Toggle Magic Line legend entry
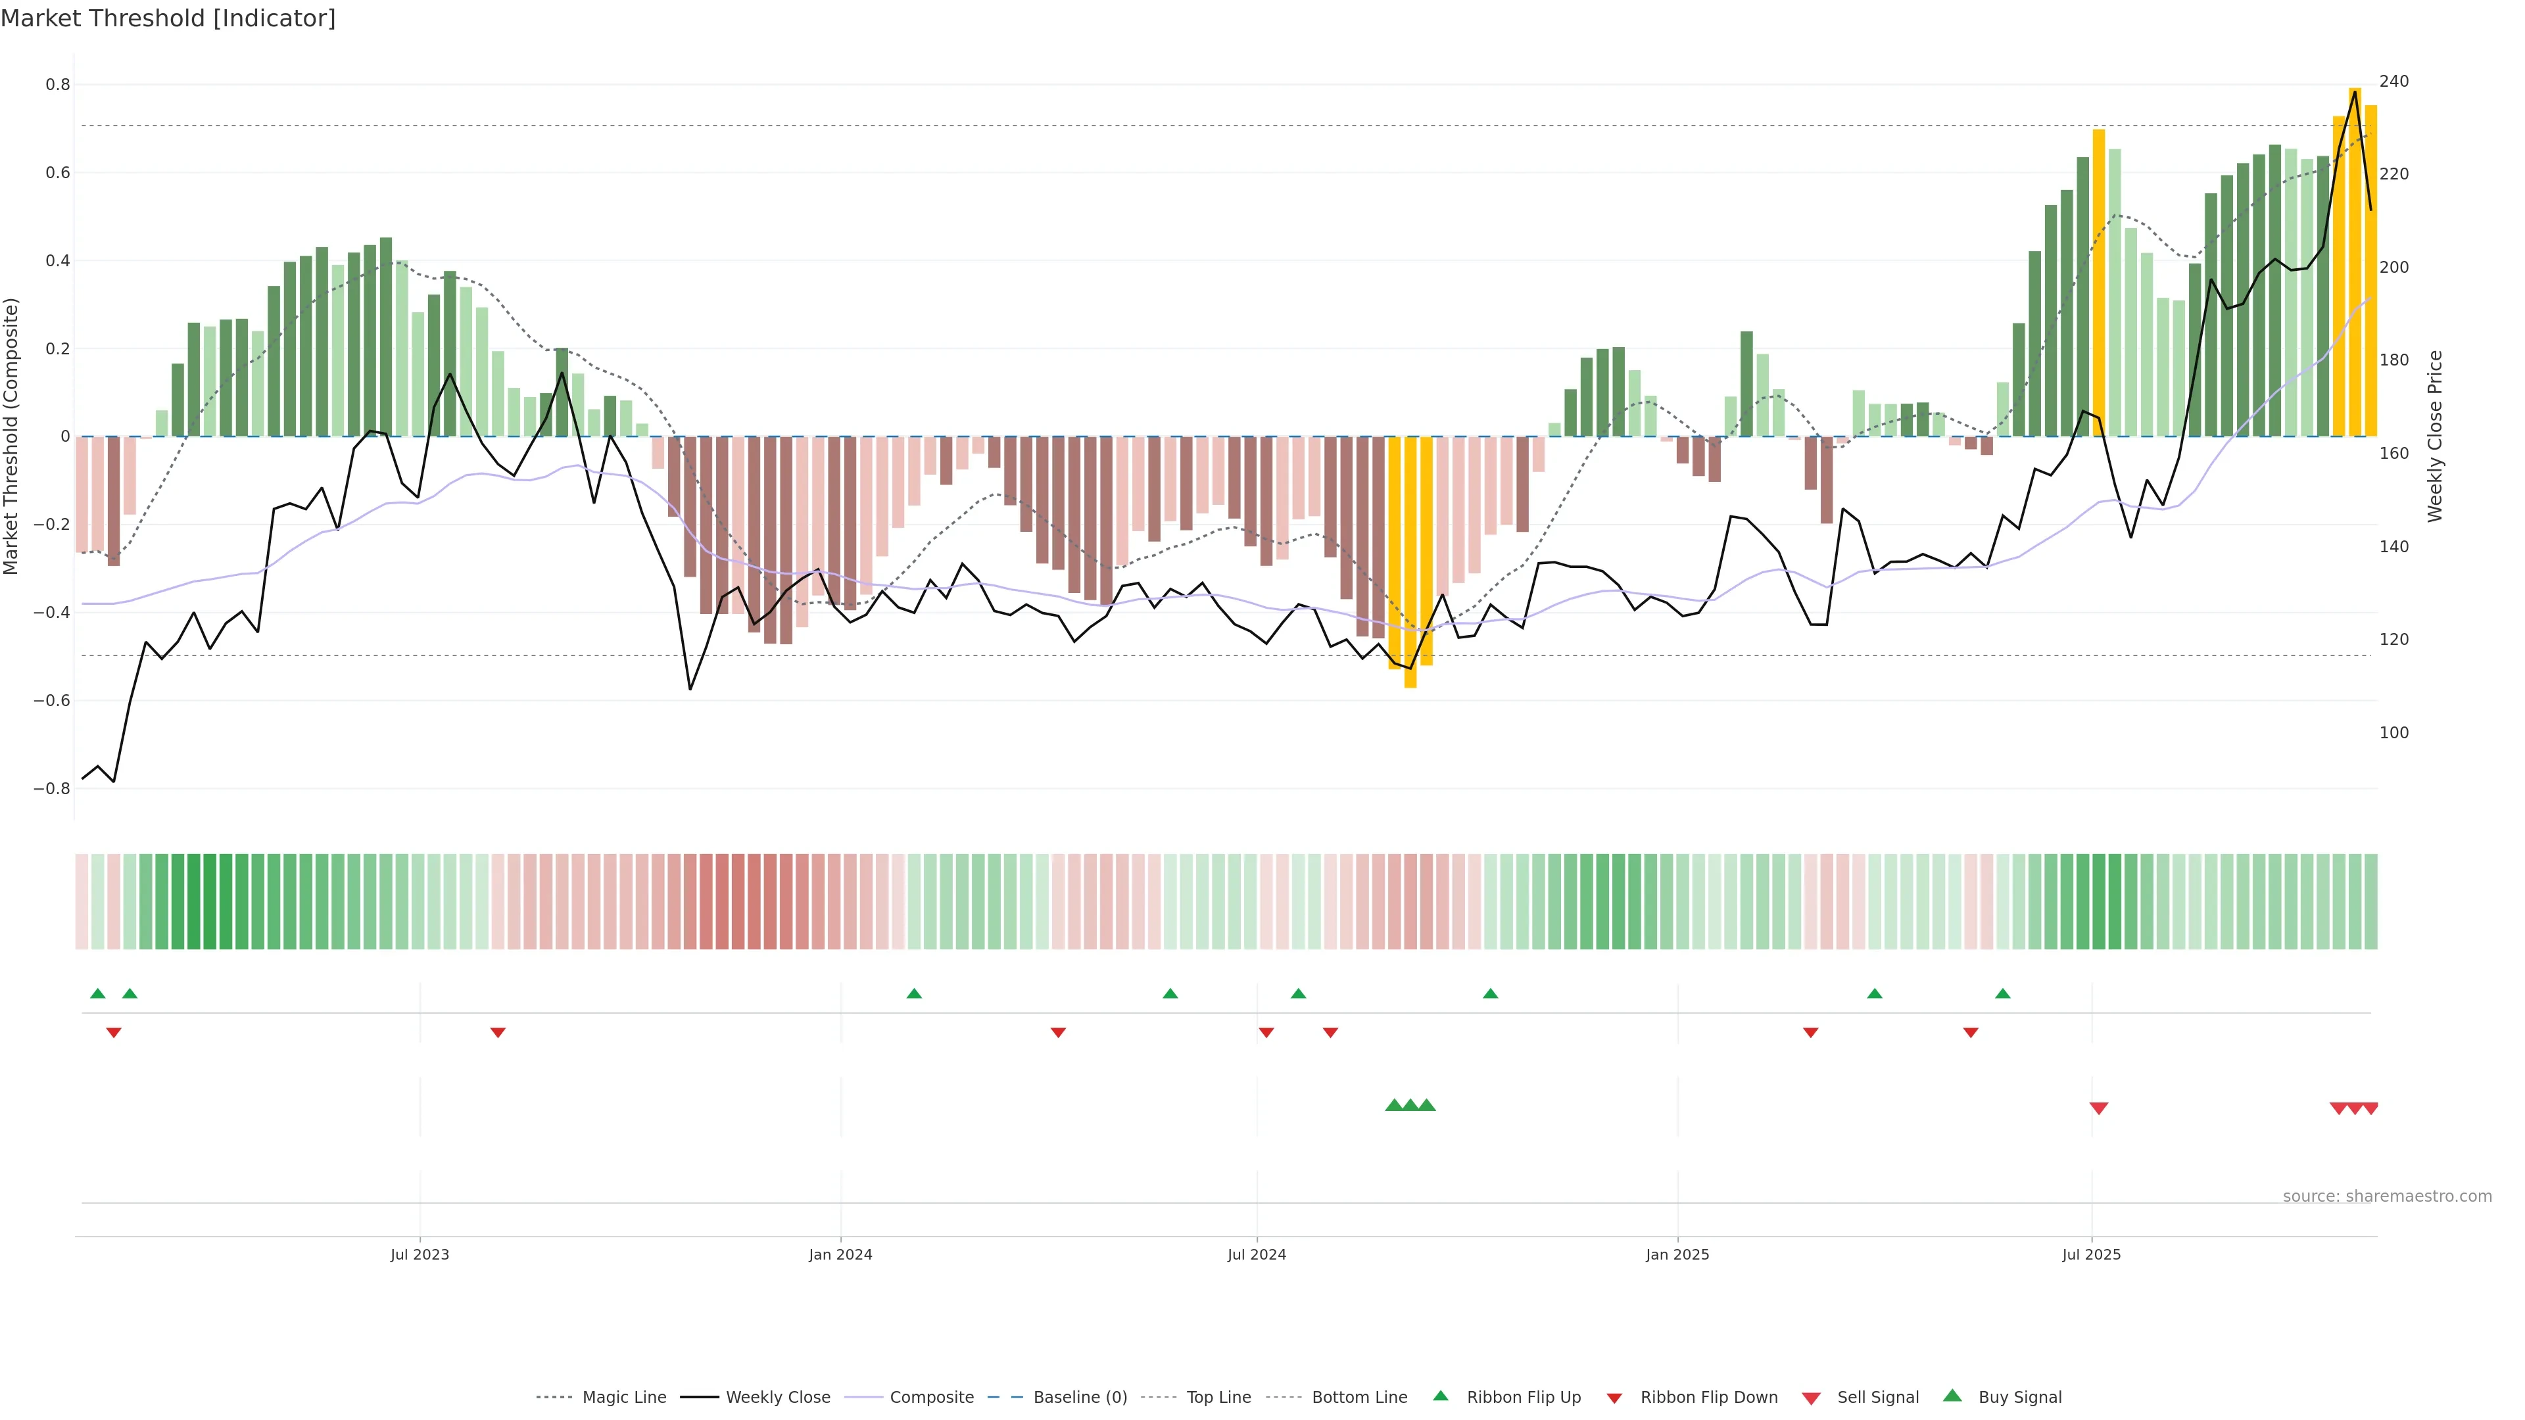The image size is (2525, 1420). pos(623,1396)
